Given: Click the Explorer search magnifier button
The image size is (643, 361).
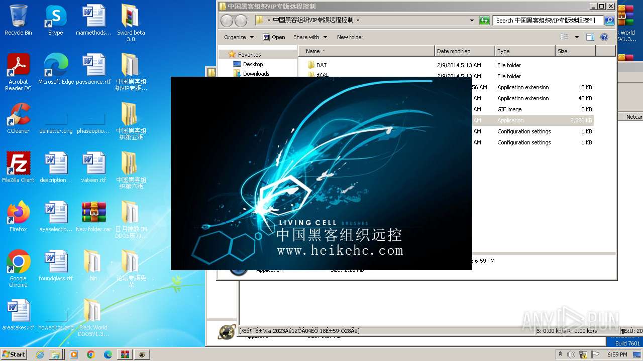Looking at the screenshot, I should [x=609, y=21].
